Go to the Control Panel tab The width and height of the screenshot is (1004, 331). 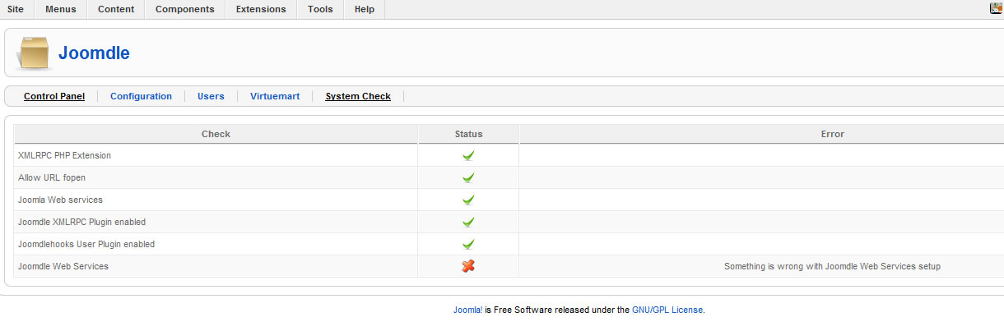(54, 96)
